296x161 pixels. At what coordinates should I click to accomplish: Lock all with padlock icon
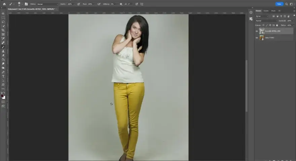pyautogui.click(x=277, y=25)
